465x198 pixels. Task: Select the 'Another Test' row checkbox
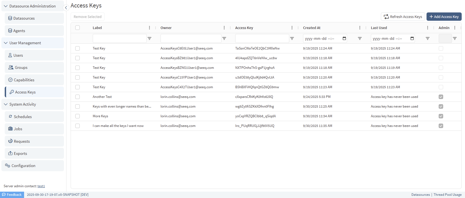(x=77, y=97)
